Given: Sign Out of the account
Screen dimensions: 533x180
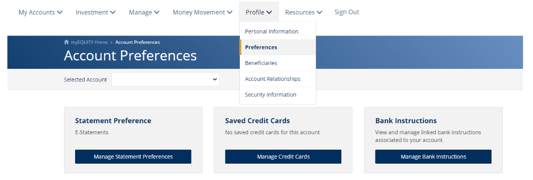Looking at the screenshot, I should click(347, 12).
